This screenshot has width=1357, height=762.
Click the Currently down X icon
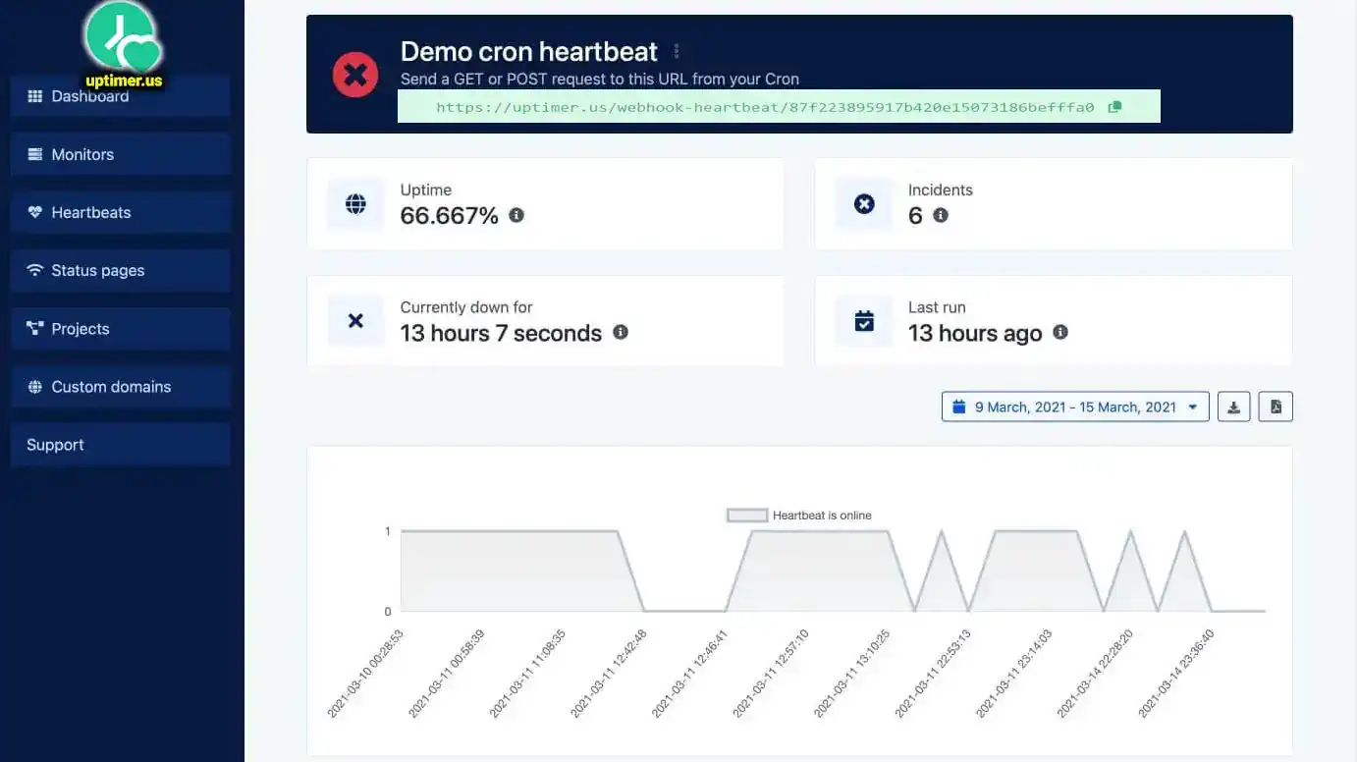355,320
